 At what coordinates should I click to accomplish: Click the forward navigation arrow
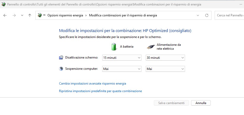click(14, 15)
